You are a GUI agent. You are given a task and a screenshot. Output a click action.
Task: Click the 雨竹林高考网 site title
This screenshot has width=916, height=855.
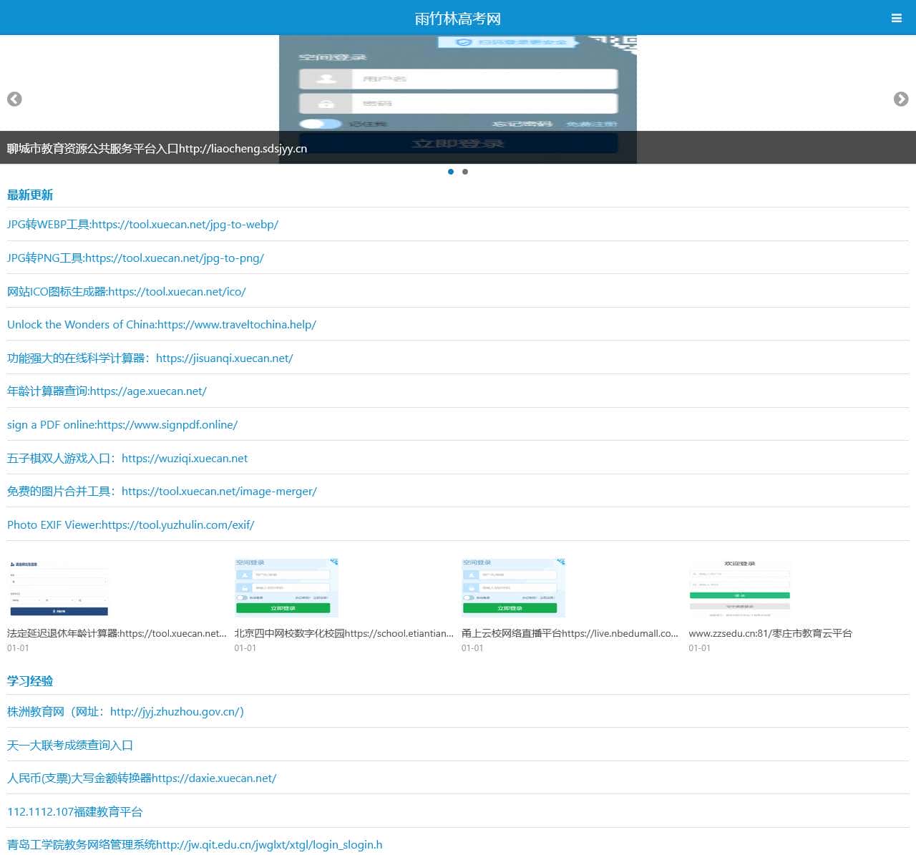point(458,19)
